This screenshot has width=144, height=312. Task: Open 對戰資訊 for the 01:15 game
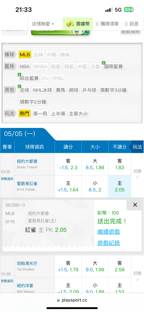(x=7, y=179)
